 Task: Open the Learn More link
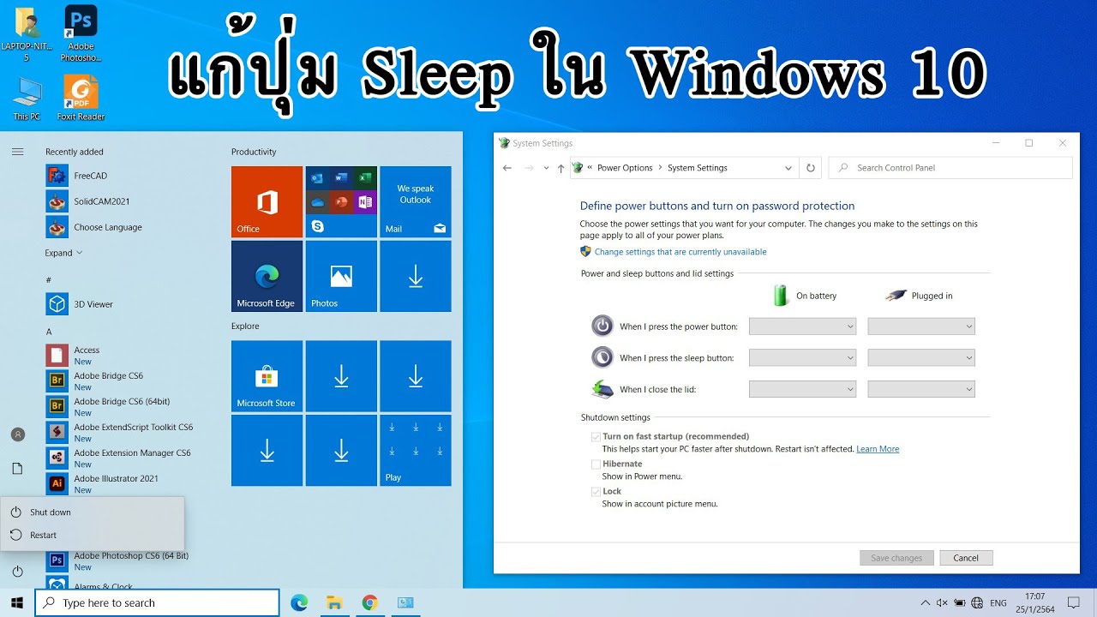click(878, 449)
